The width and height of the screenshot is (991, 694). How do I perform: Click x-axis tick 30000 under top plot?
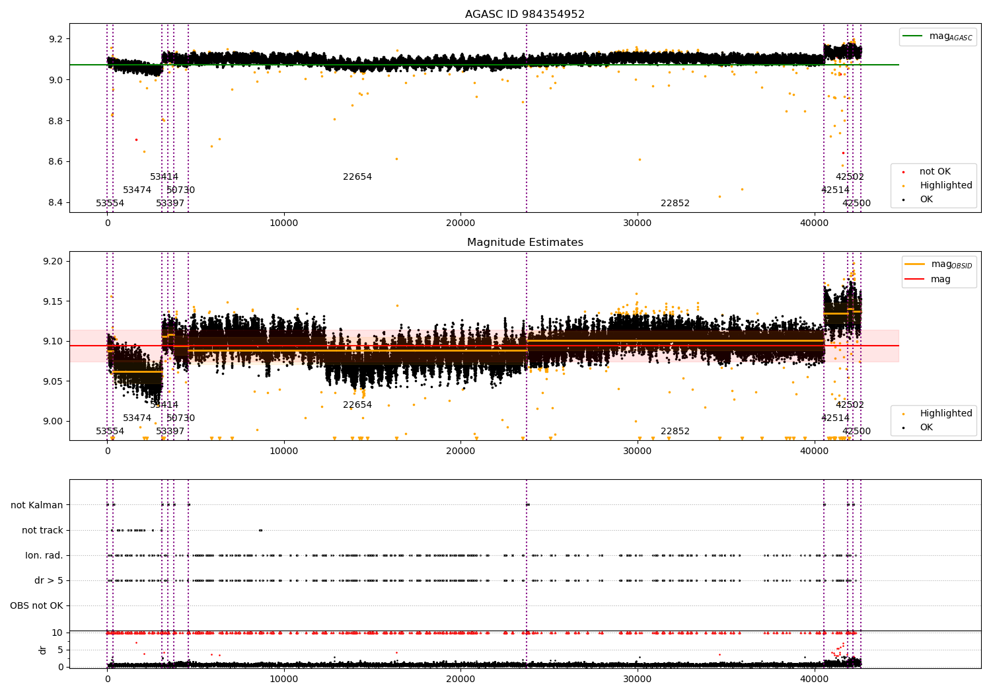click(637, 223)
